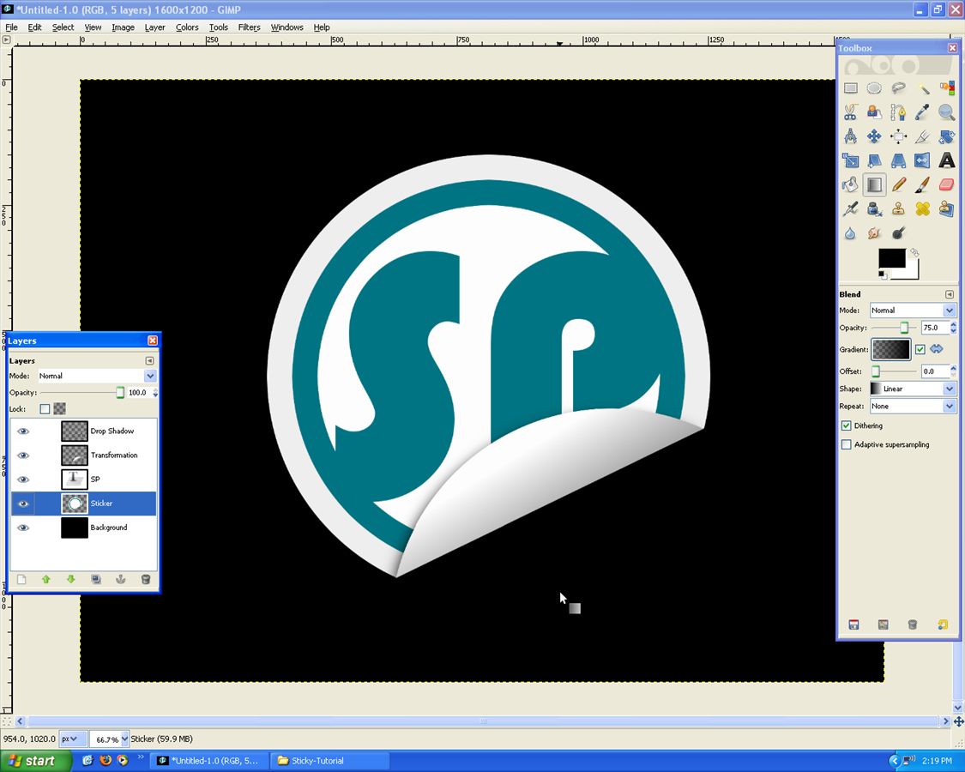Select the Shear tool
This screenshot has height=772, width=965.
(874, 160)
